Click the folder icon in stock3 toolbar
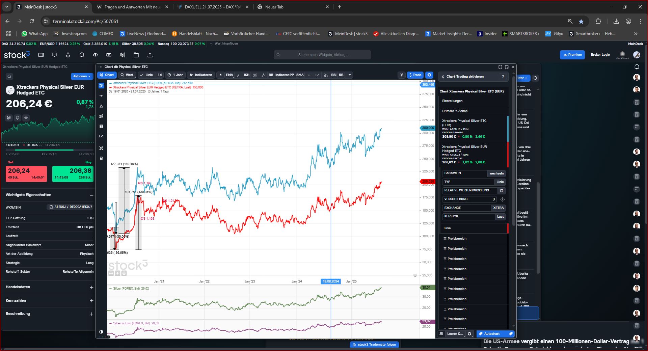Viewport: 648px width, 351px height. [136, 55]
